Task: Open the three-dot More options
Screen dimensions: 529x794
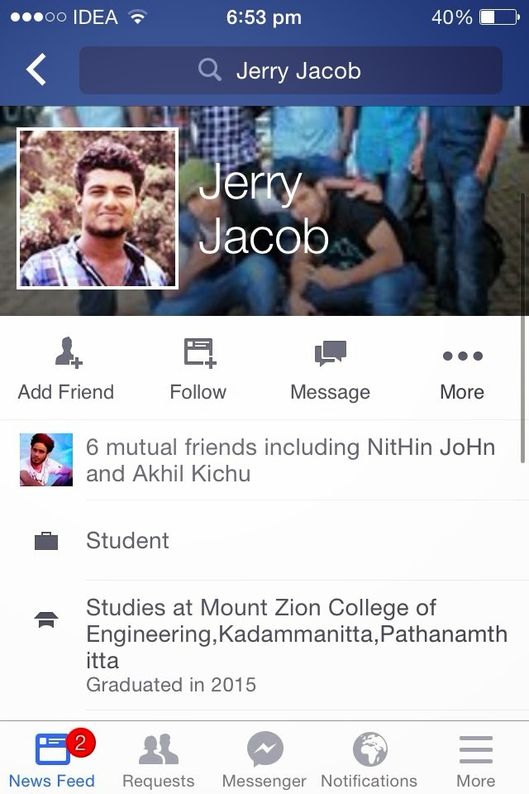Action: (462, 356)
